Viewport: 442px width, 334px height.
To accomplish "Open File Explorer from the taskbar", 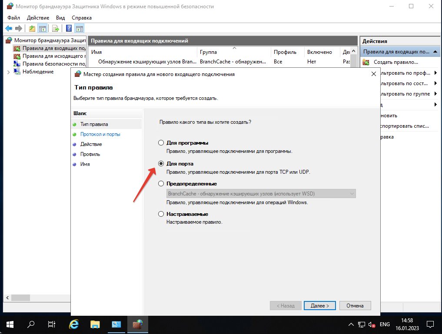I will coord(95,325).
